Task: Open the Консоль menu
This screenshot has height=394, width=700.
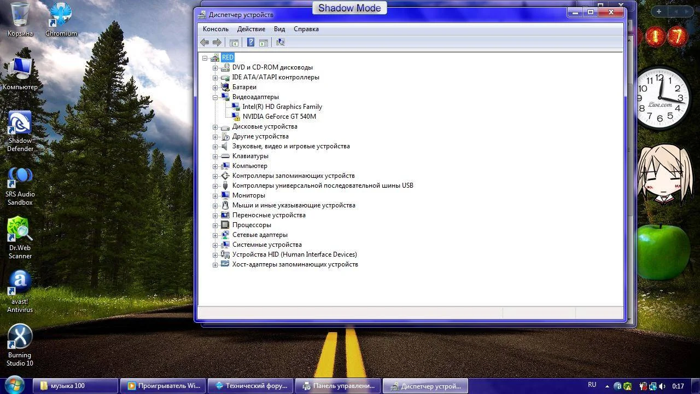Action: pos(215,29)
